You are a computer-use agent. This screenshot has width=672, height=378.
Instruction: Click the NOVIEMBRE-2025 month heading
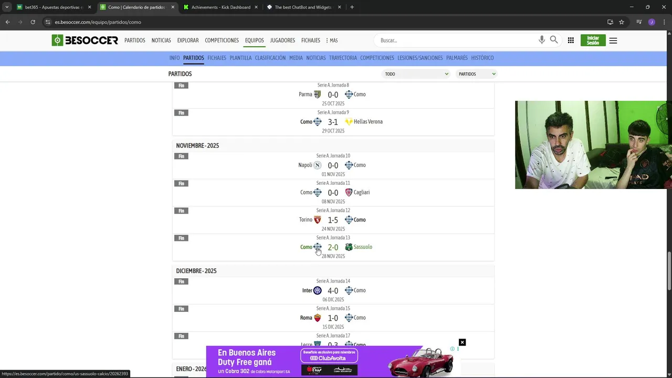coord(197,145)
